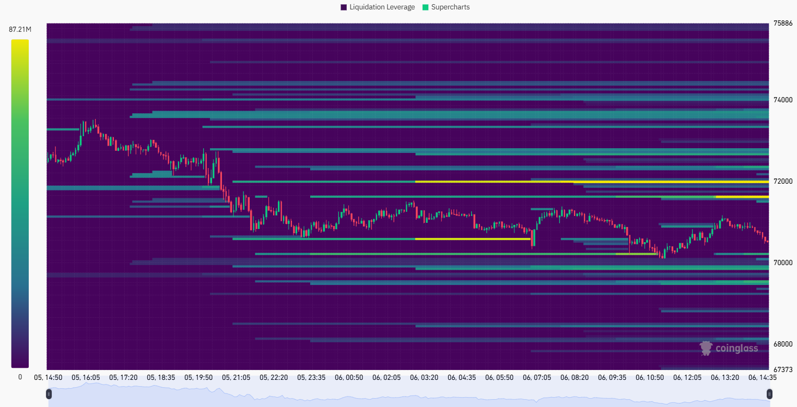
Task: Click the Coinglass ghost emblem beside the watermark text
Action: point(707,347)
